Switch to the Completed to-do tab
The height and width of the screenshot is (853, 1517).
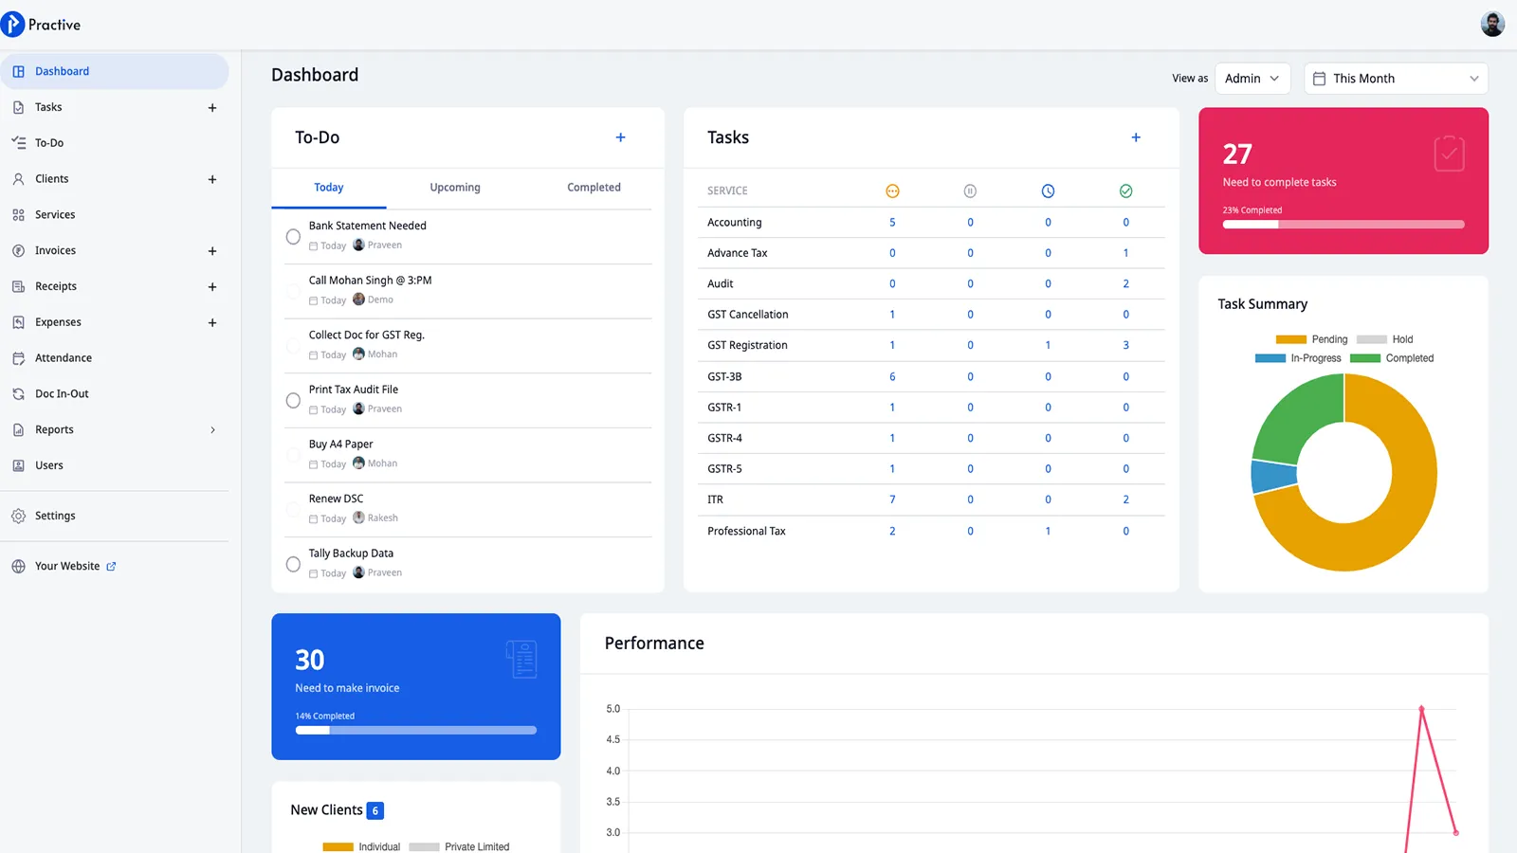(x=594, y=188)
